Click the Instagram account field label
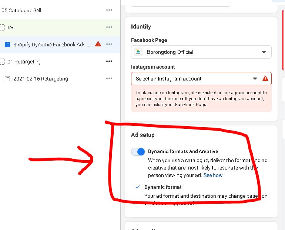 click(x=153, y=67)
